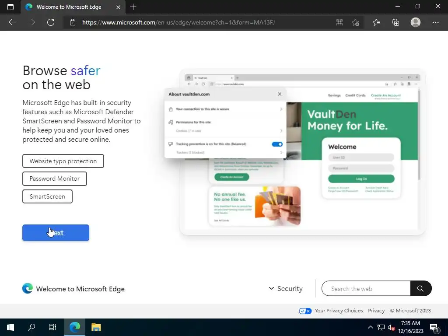Minimize the Edge window
448x336 pixels.
point(397,6)
